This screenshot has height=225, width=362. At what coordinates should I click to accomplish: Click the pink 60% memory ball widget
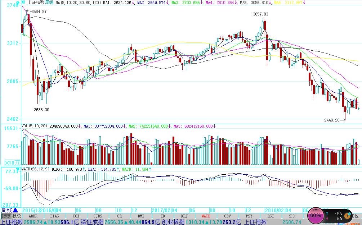(x=315, y=216)
